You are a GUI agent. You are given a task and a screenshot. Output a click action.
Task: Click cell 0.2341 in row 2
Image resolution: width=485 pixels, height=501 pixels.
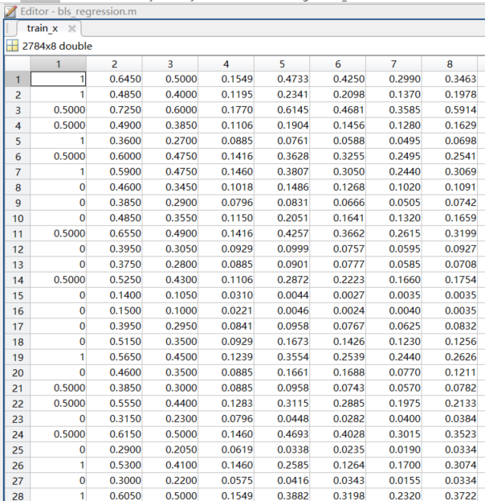point(282,95)
